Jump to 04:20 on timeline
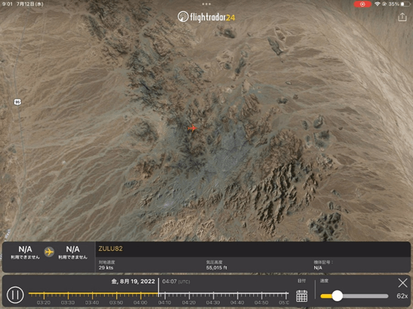The image size is (413, 309). pyautogui.click(x=189, y=303)
